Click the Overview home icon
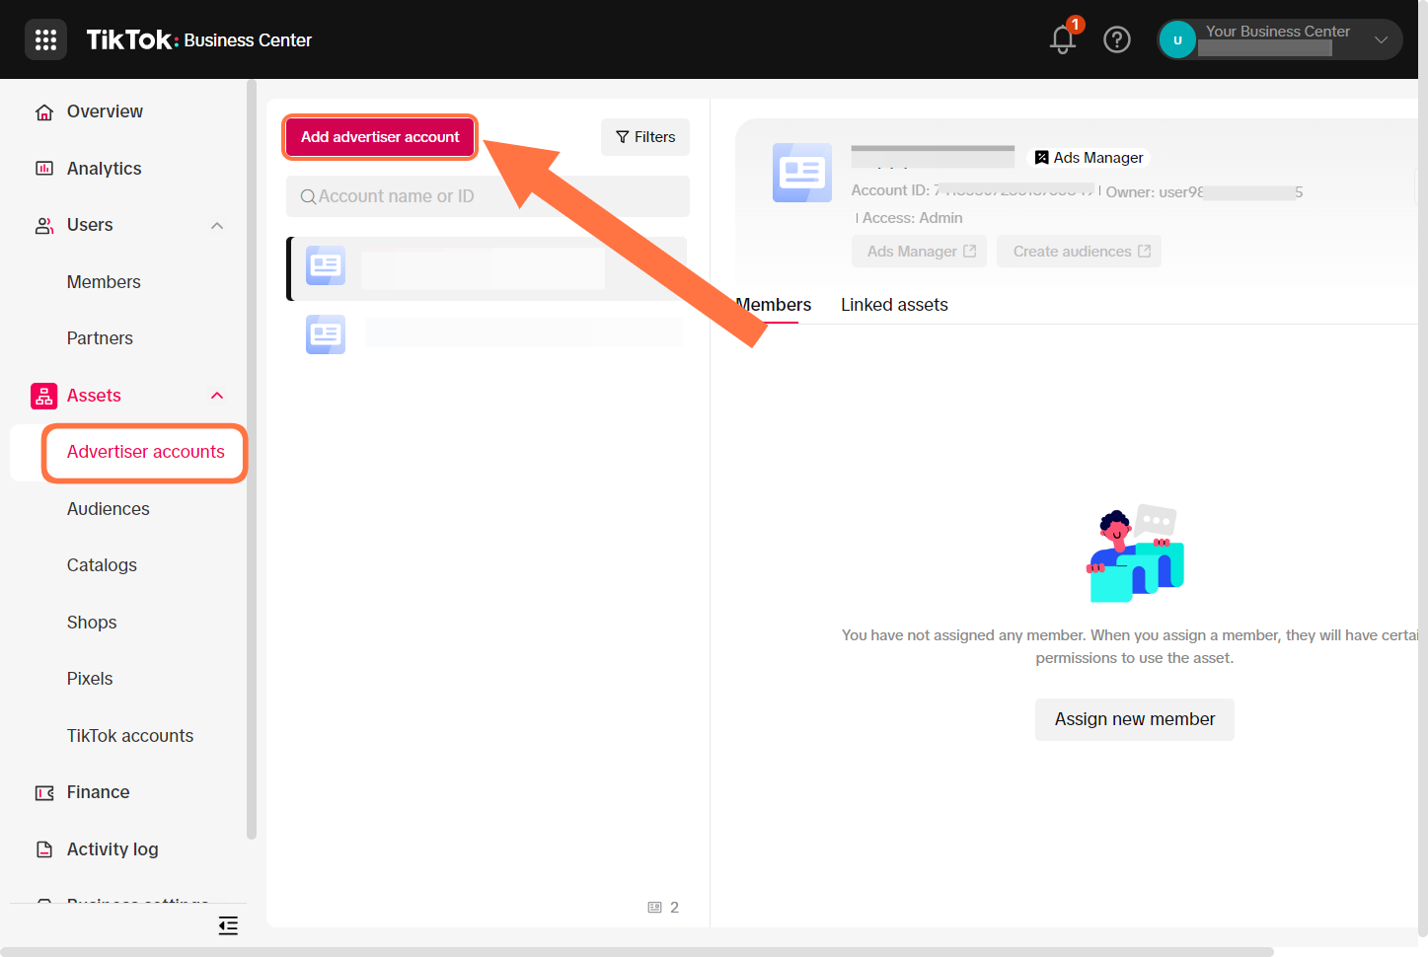This screenshot has height=957, width=1428. click(44, 112)
